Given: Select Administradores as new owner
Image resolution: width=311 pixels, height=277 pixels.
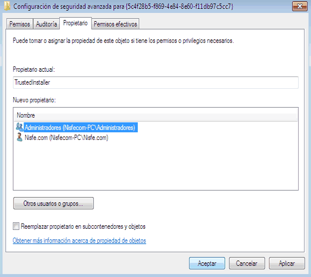Looking at the screenshot, I should pyautogui.click(x=80, y=127).
